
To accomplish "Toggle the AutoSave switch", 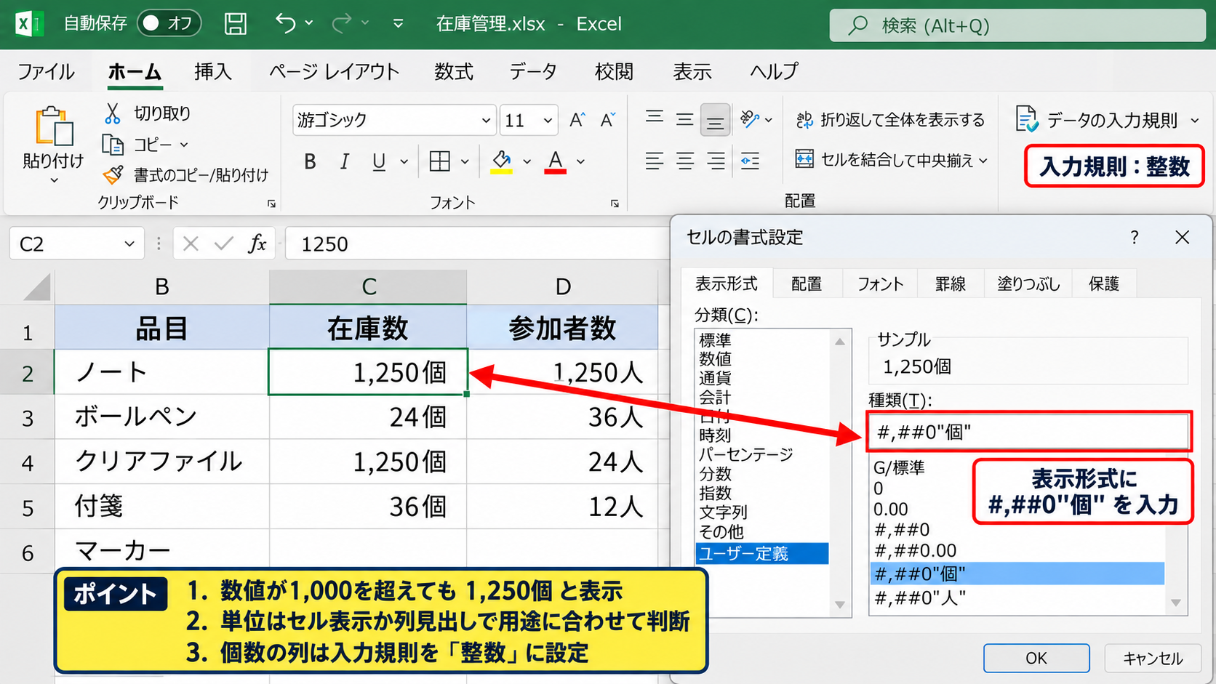I will coord(169,23).
